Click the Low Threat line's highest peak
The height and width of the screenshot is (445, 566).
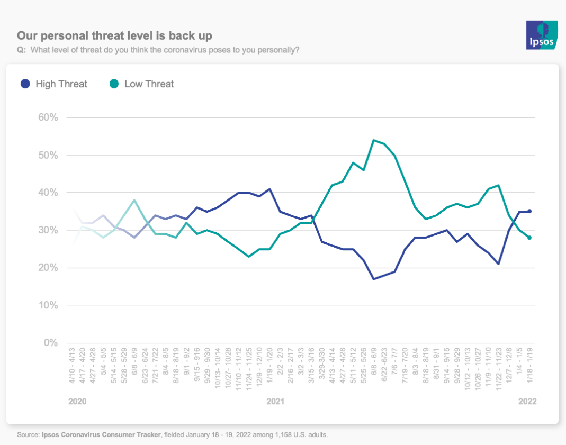[x=374, y=140]
